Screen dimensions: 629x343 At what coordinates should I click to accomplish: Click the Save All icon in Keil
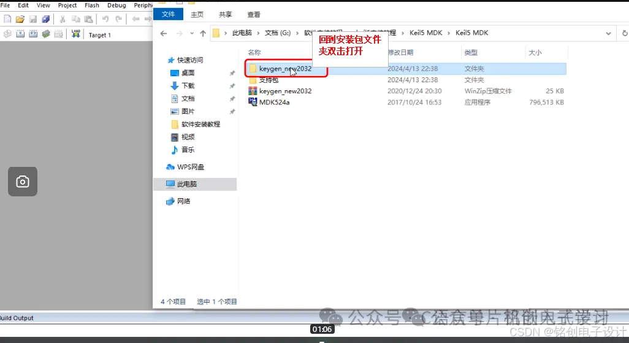(46, 19)
